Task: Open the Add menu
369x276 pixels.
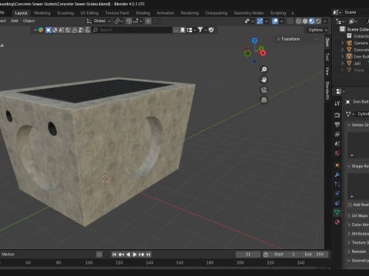Action: (x=15, y=21)
